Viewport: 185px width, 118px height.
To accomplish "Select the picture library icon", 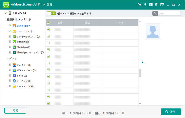I will pyautogui.click(x=14, y=70).
